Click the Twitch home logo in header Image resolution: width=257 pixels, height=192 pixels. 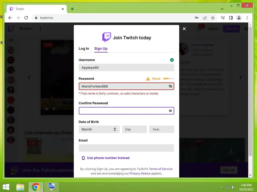(11, 29)
